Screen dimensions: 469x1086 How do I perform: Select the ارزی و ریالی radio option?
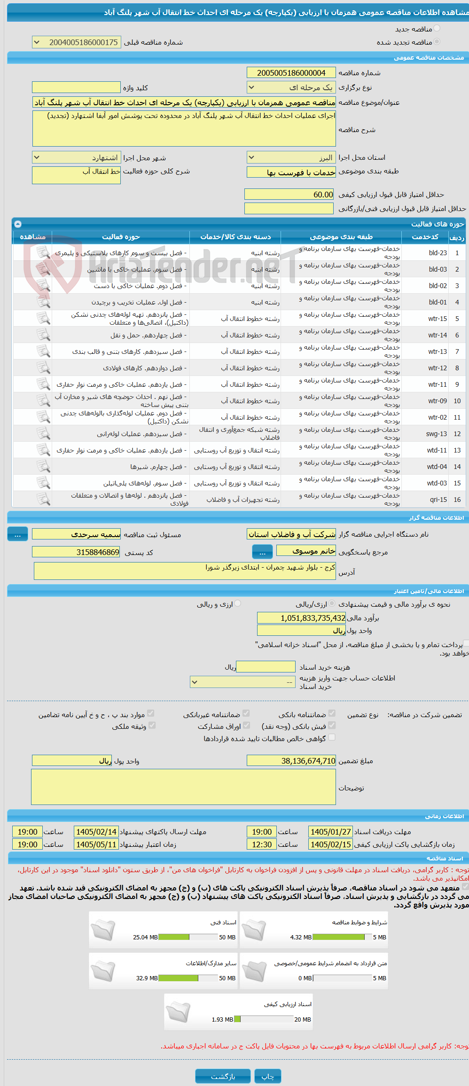pos(238,603)
